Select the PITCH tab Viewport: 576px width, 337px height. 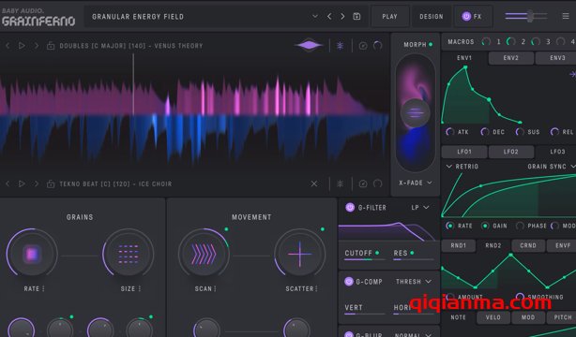click(x=562, y=317)
